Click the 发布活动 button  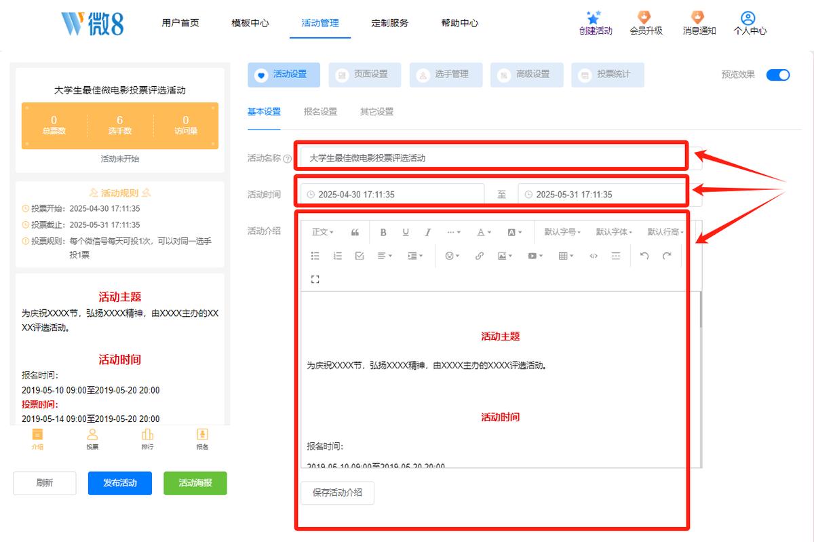120,483
